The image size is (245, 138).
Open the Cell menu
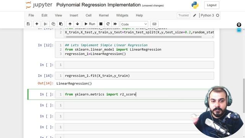(x=88, y=15)
